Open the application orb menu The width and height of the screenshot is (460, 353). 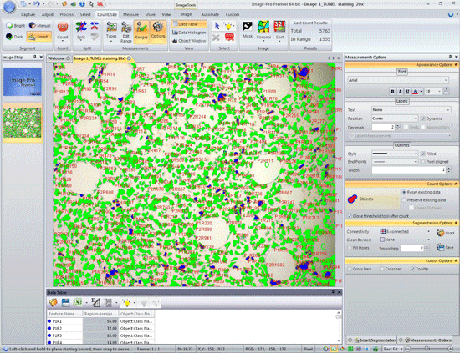[9, 7]
